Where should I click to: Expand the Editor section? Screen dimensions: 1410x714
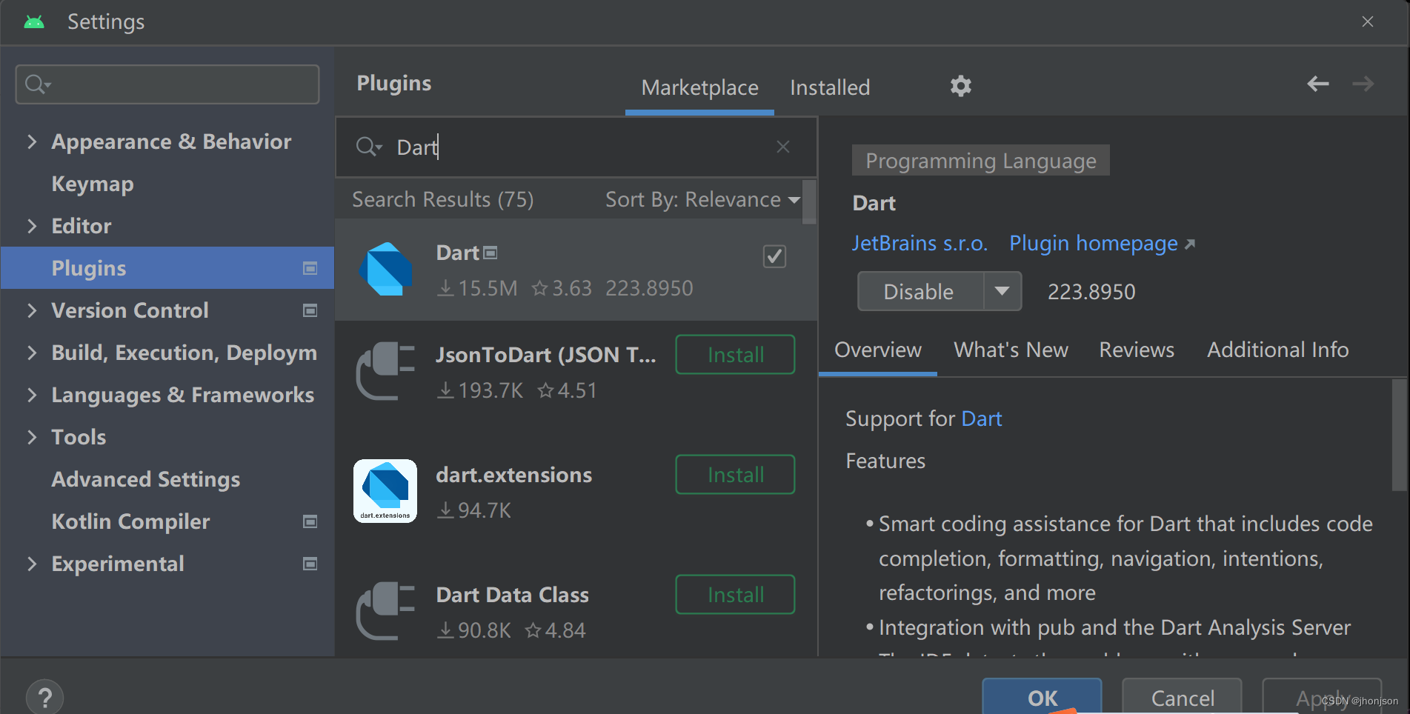(x=31, y=226)
